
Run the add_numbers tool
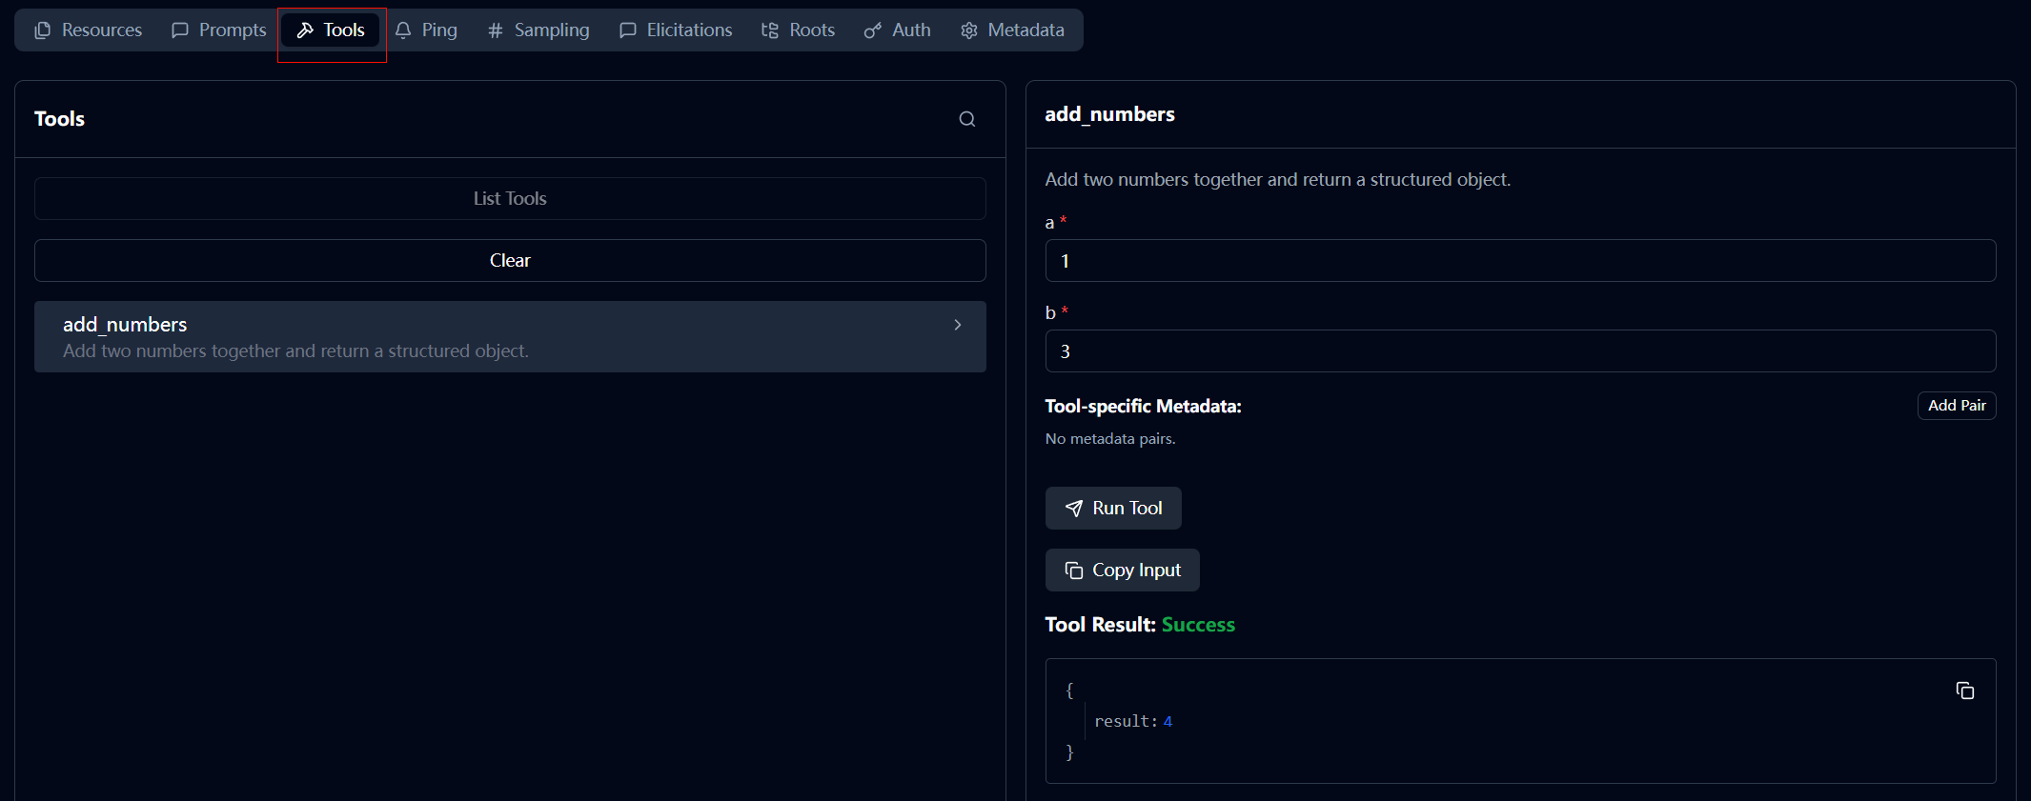tap(1113, 509)
